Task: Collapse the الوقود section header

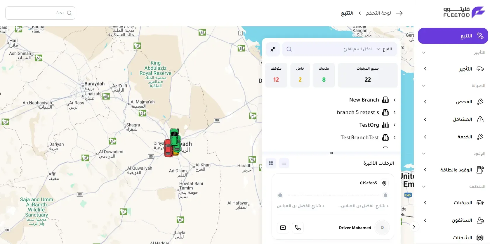Action: tap(453, 154)
